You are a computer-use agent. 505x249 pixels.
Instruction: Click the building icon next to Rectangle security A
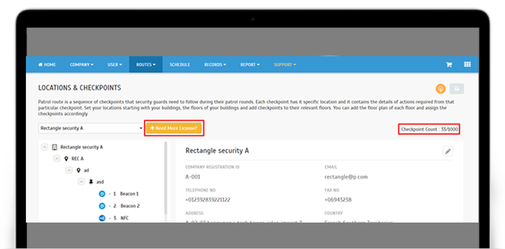point(54,147)
